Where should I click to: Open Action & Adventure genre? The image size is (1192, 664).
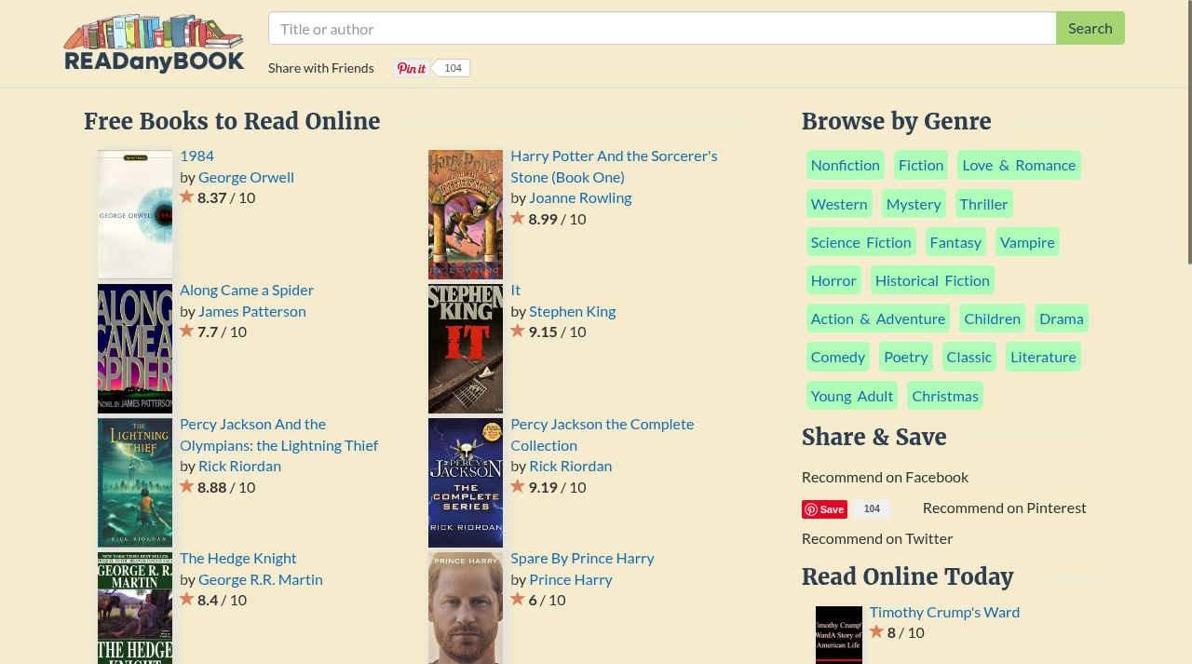(878, 318)
